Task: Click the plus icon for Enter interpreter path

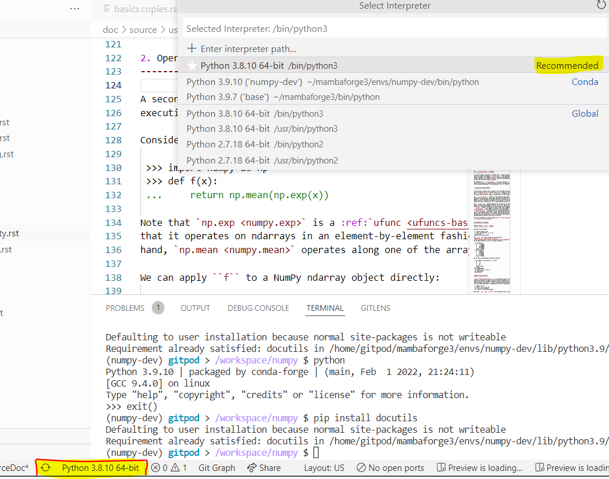Action: [x=192, y=48]
